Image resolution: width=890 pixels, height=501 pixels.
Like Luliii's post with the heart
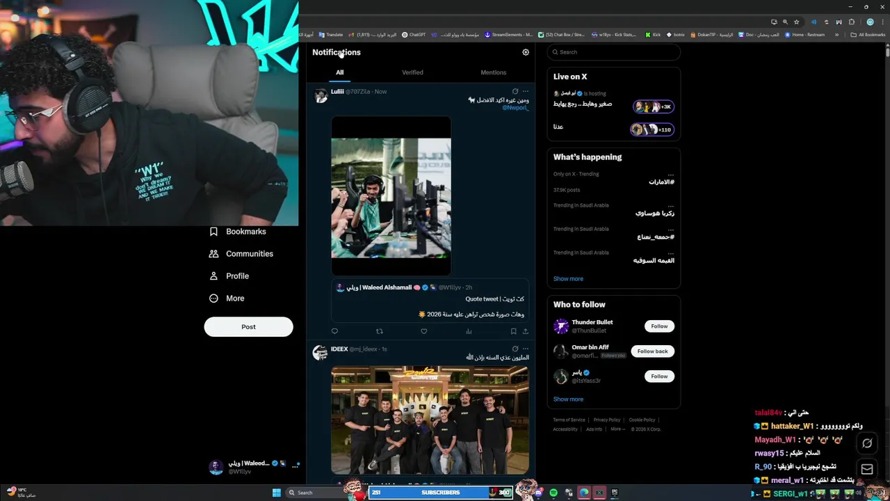pos(424,331)
